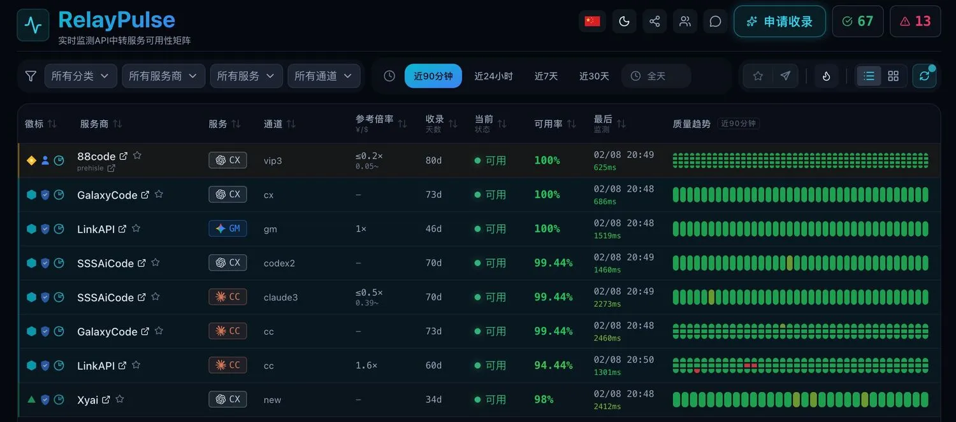Favorite the Xyai row star

point(120,399)
